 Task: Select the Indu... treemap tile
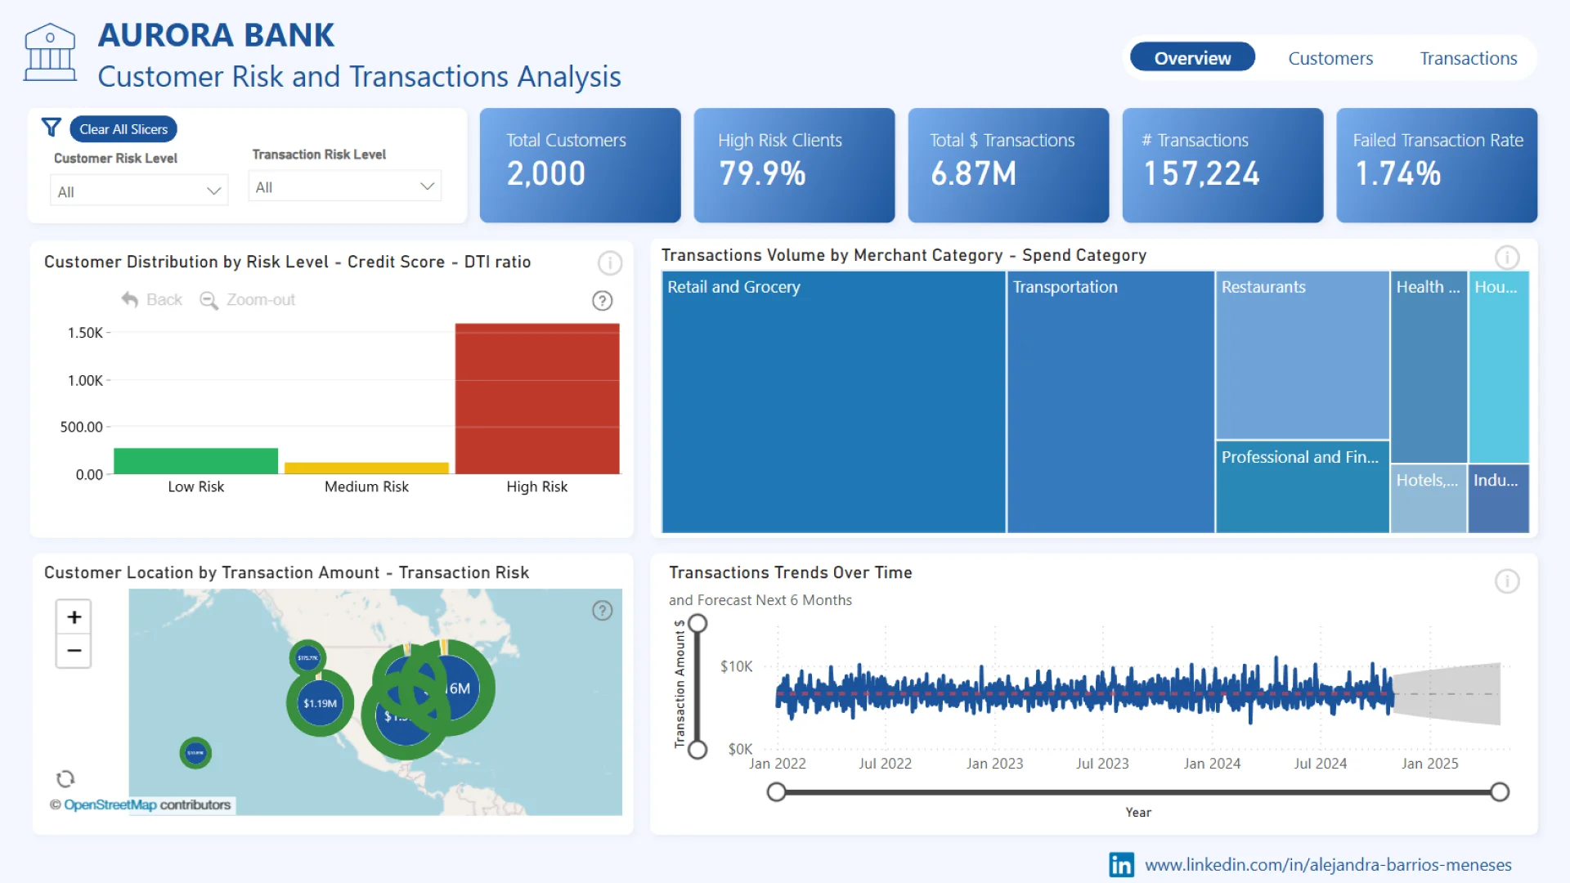coord(1498,500)
